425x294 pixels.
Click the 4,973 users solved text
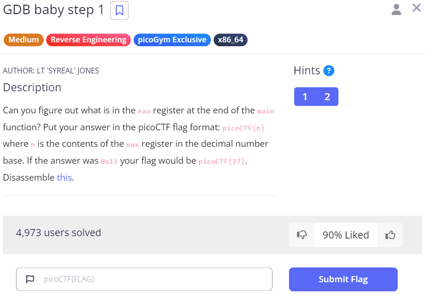[x=58, y=232]
